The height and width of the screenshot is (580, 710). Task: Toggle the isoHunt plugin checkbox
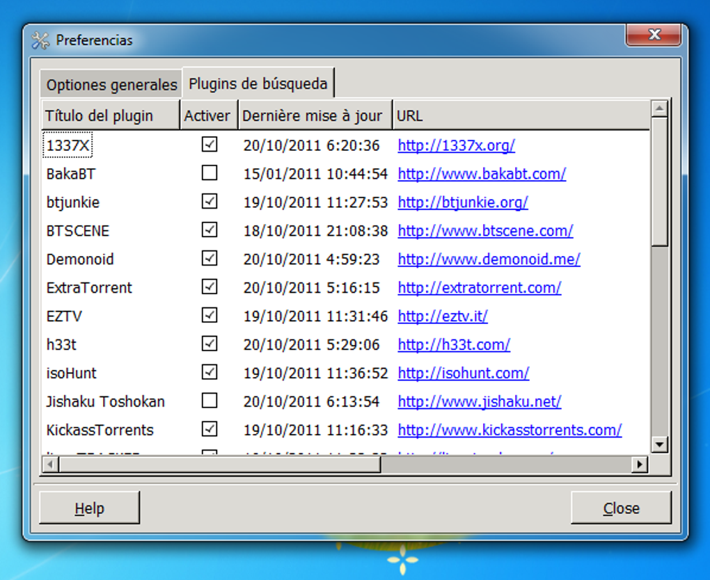210,372
